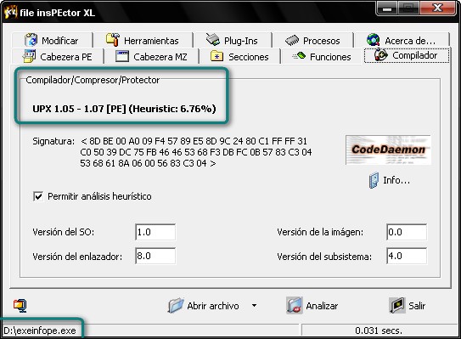Open the Funciones tab
This screenshot has height=339, width=461.
322,56
